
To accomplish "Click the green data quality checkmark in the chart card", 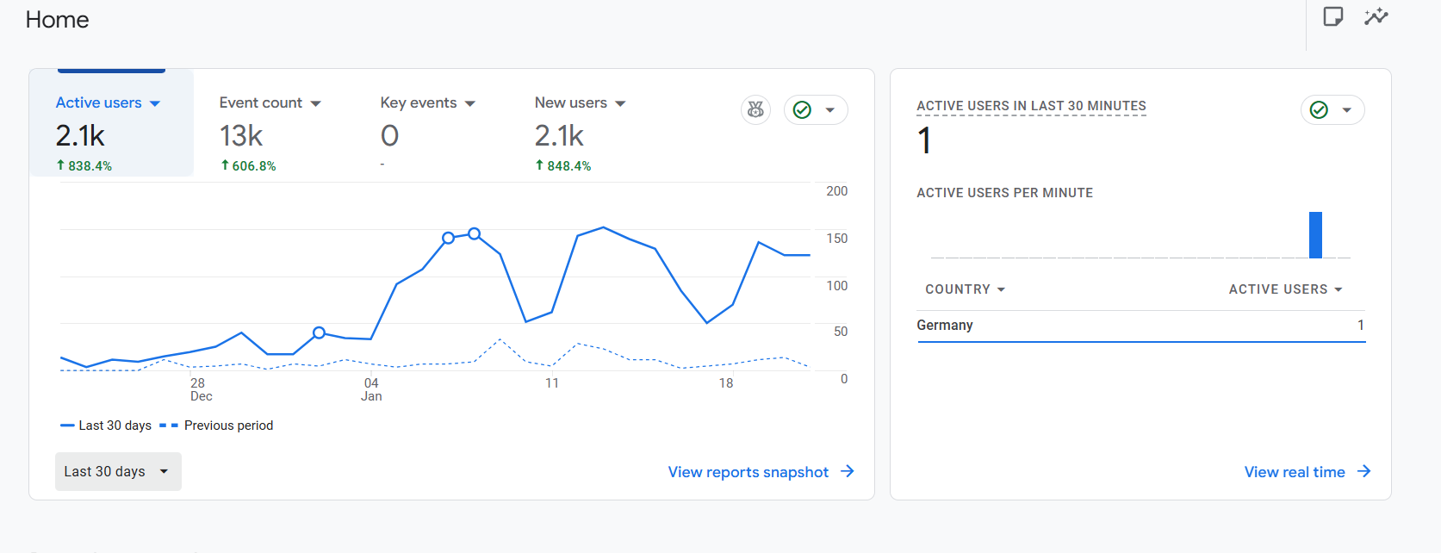I will [x=802, y=109].
